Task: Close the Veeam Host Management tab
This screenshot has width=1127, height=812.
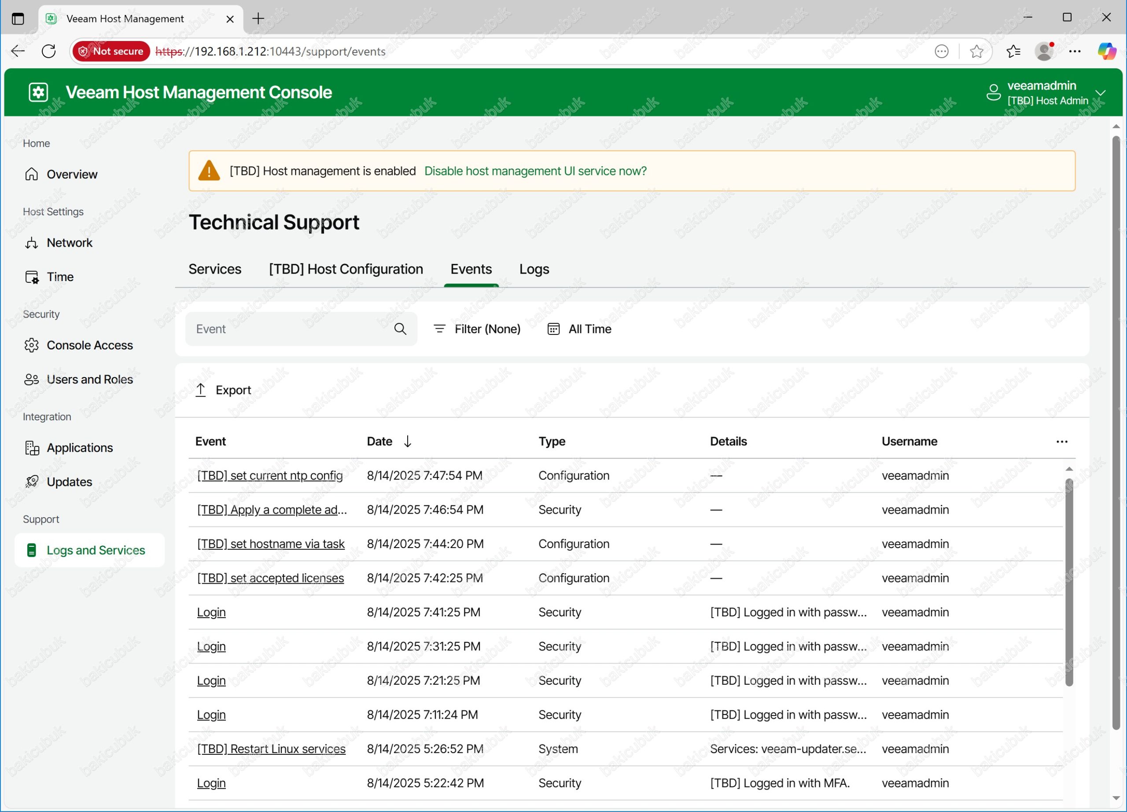Action: tap(229, 19)
